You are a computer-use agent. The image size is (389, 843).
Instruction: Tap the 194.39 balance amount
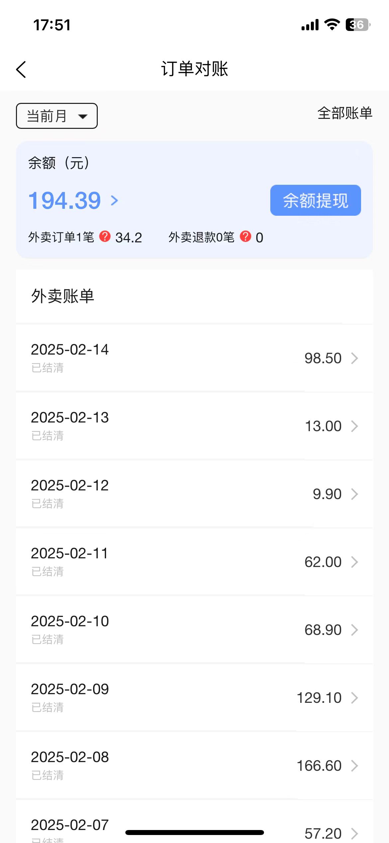pos(65,200)
